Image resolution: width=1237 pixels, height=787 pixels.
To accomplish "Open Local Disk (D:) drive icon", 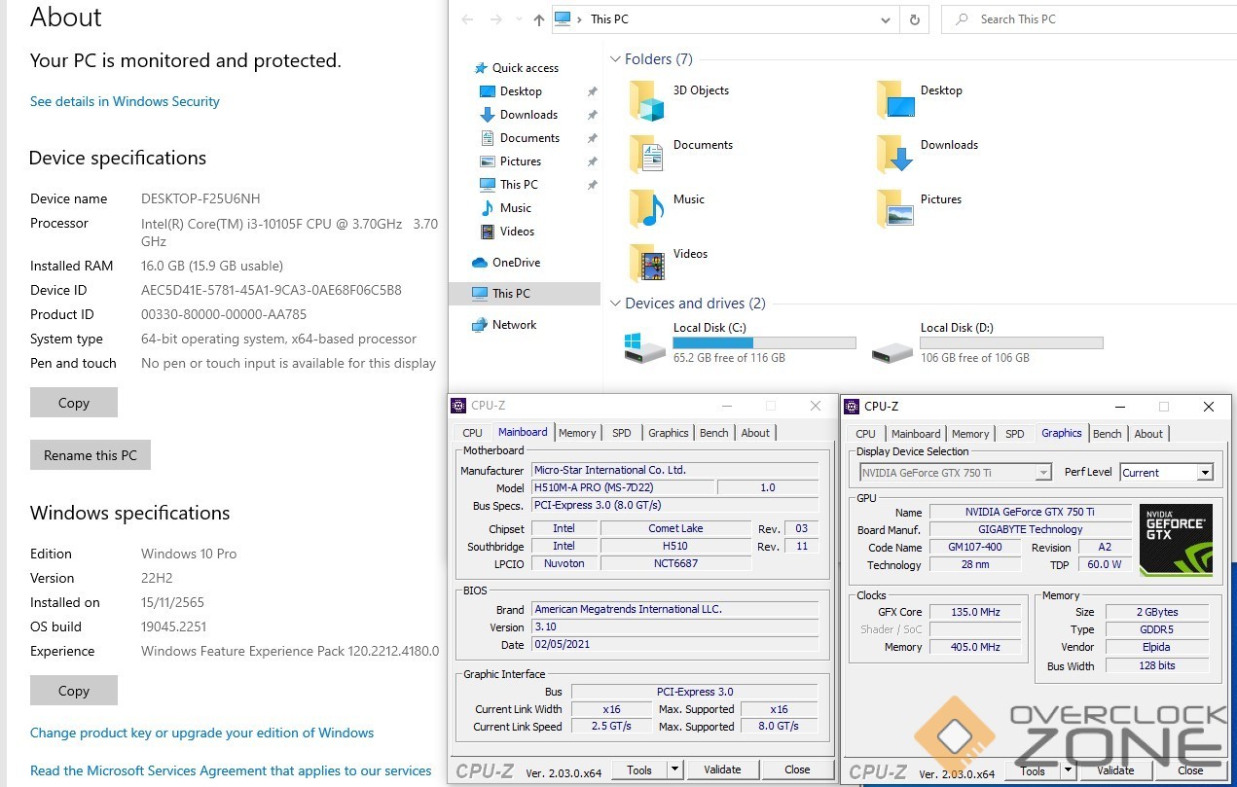I will tap(892, 347).
